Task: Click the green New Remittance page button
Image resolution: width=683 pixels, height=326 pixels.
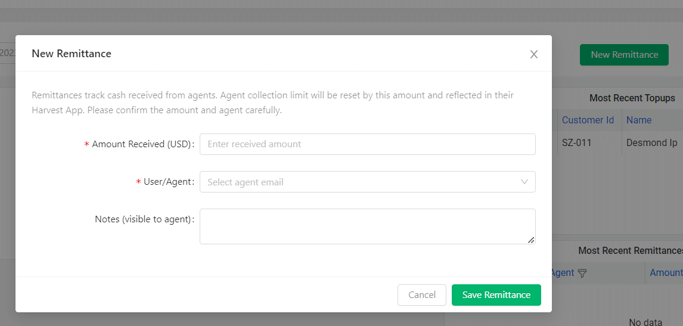Action: point(624,55)
